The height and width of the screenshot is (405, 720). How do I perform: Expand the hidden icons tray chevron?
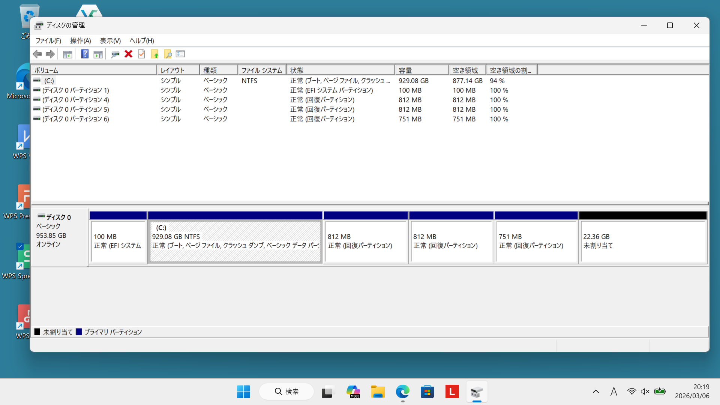(x=595, y=391)
